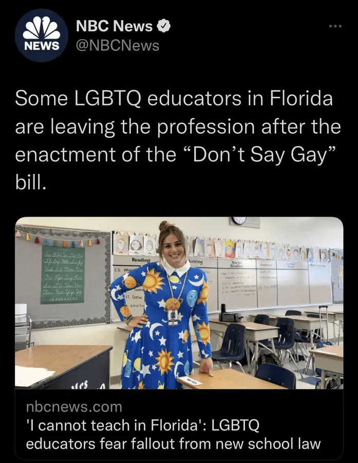Click the word "bill." ending the tweet
The height and width of the screenshot is (463, 358).
(31, 183)
